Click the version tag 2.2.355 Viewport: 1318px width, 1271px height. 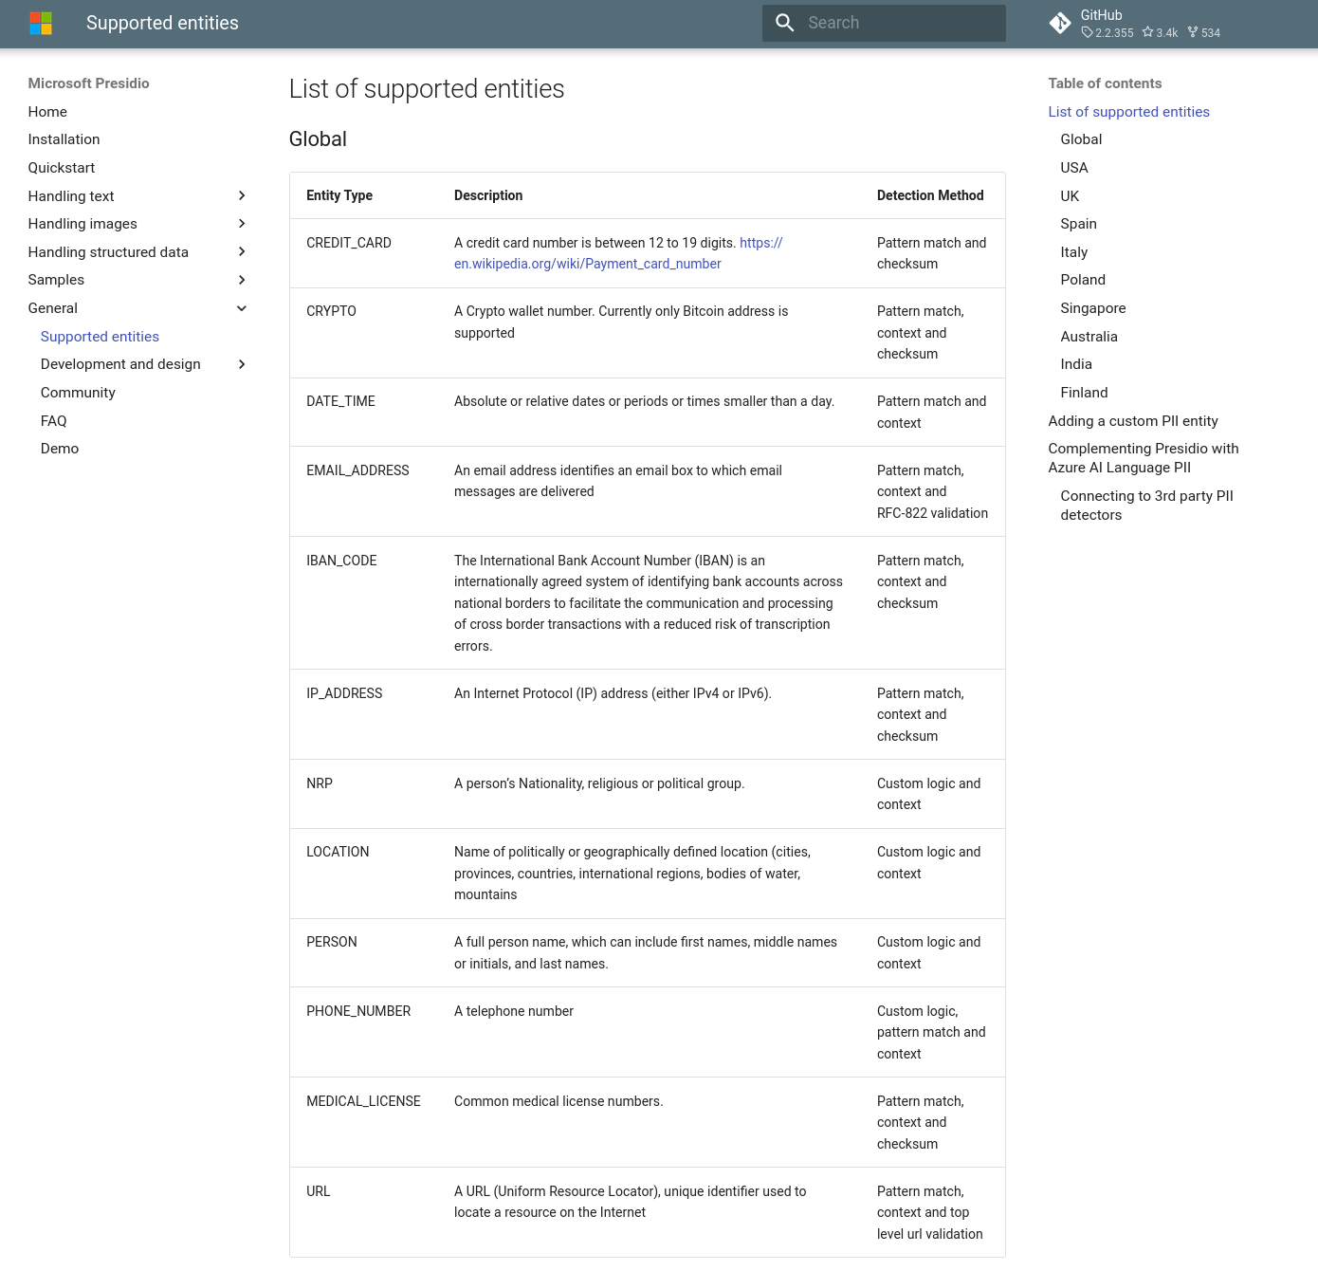(x=1107, y=32)
